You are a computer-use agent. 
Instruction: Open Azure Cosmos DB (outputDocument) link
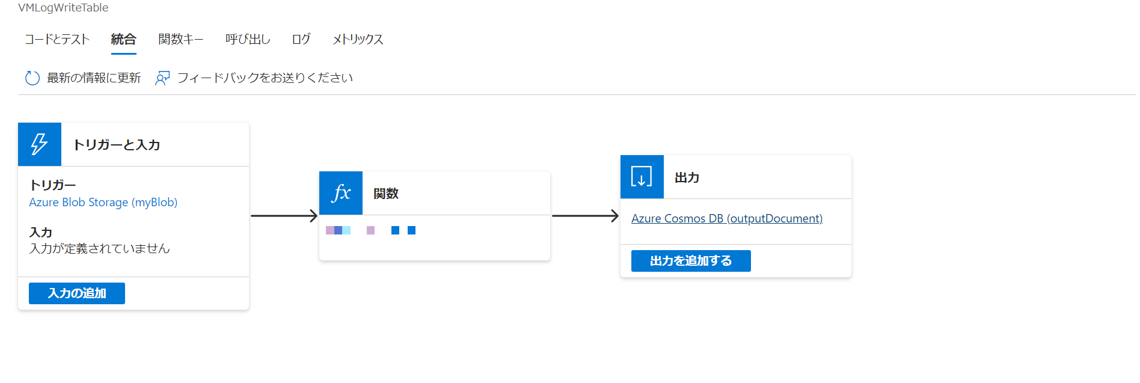[727, 219]
